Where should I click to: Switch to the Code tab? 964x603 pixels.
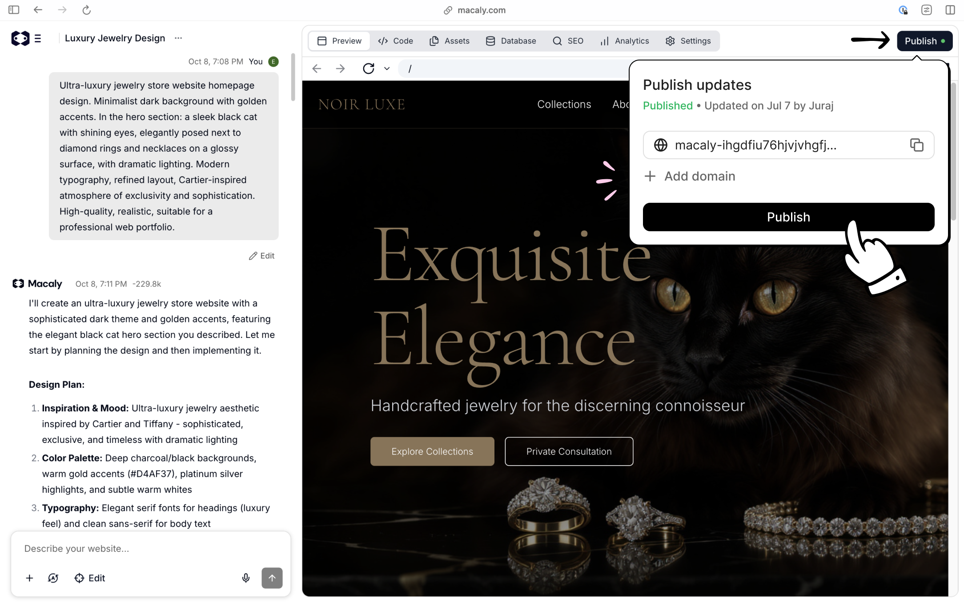point(395,41)
